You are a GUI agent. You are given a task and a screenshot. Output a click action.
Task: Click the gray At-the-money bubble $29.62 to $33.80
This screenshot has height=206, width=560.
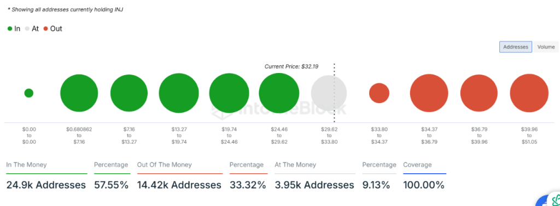coord(329,93)
